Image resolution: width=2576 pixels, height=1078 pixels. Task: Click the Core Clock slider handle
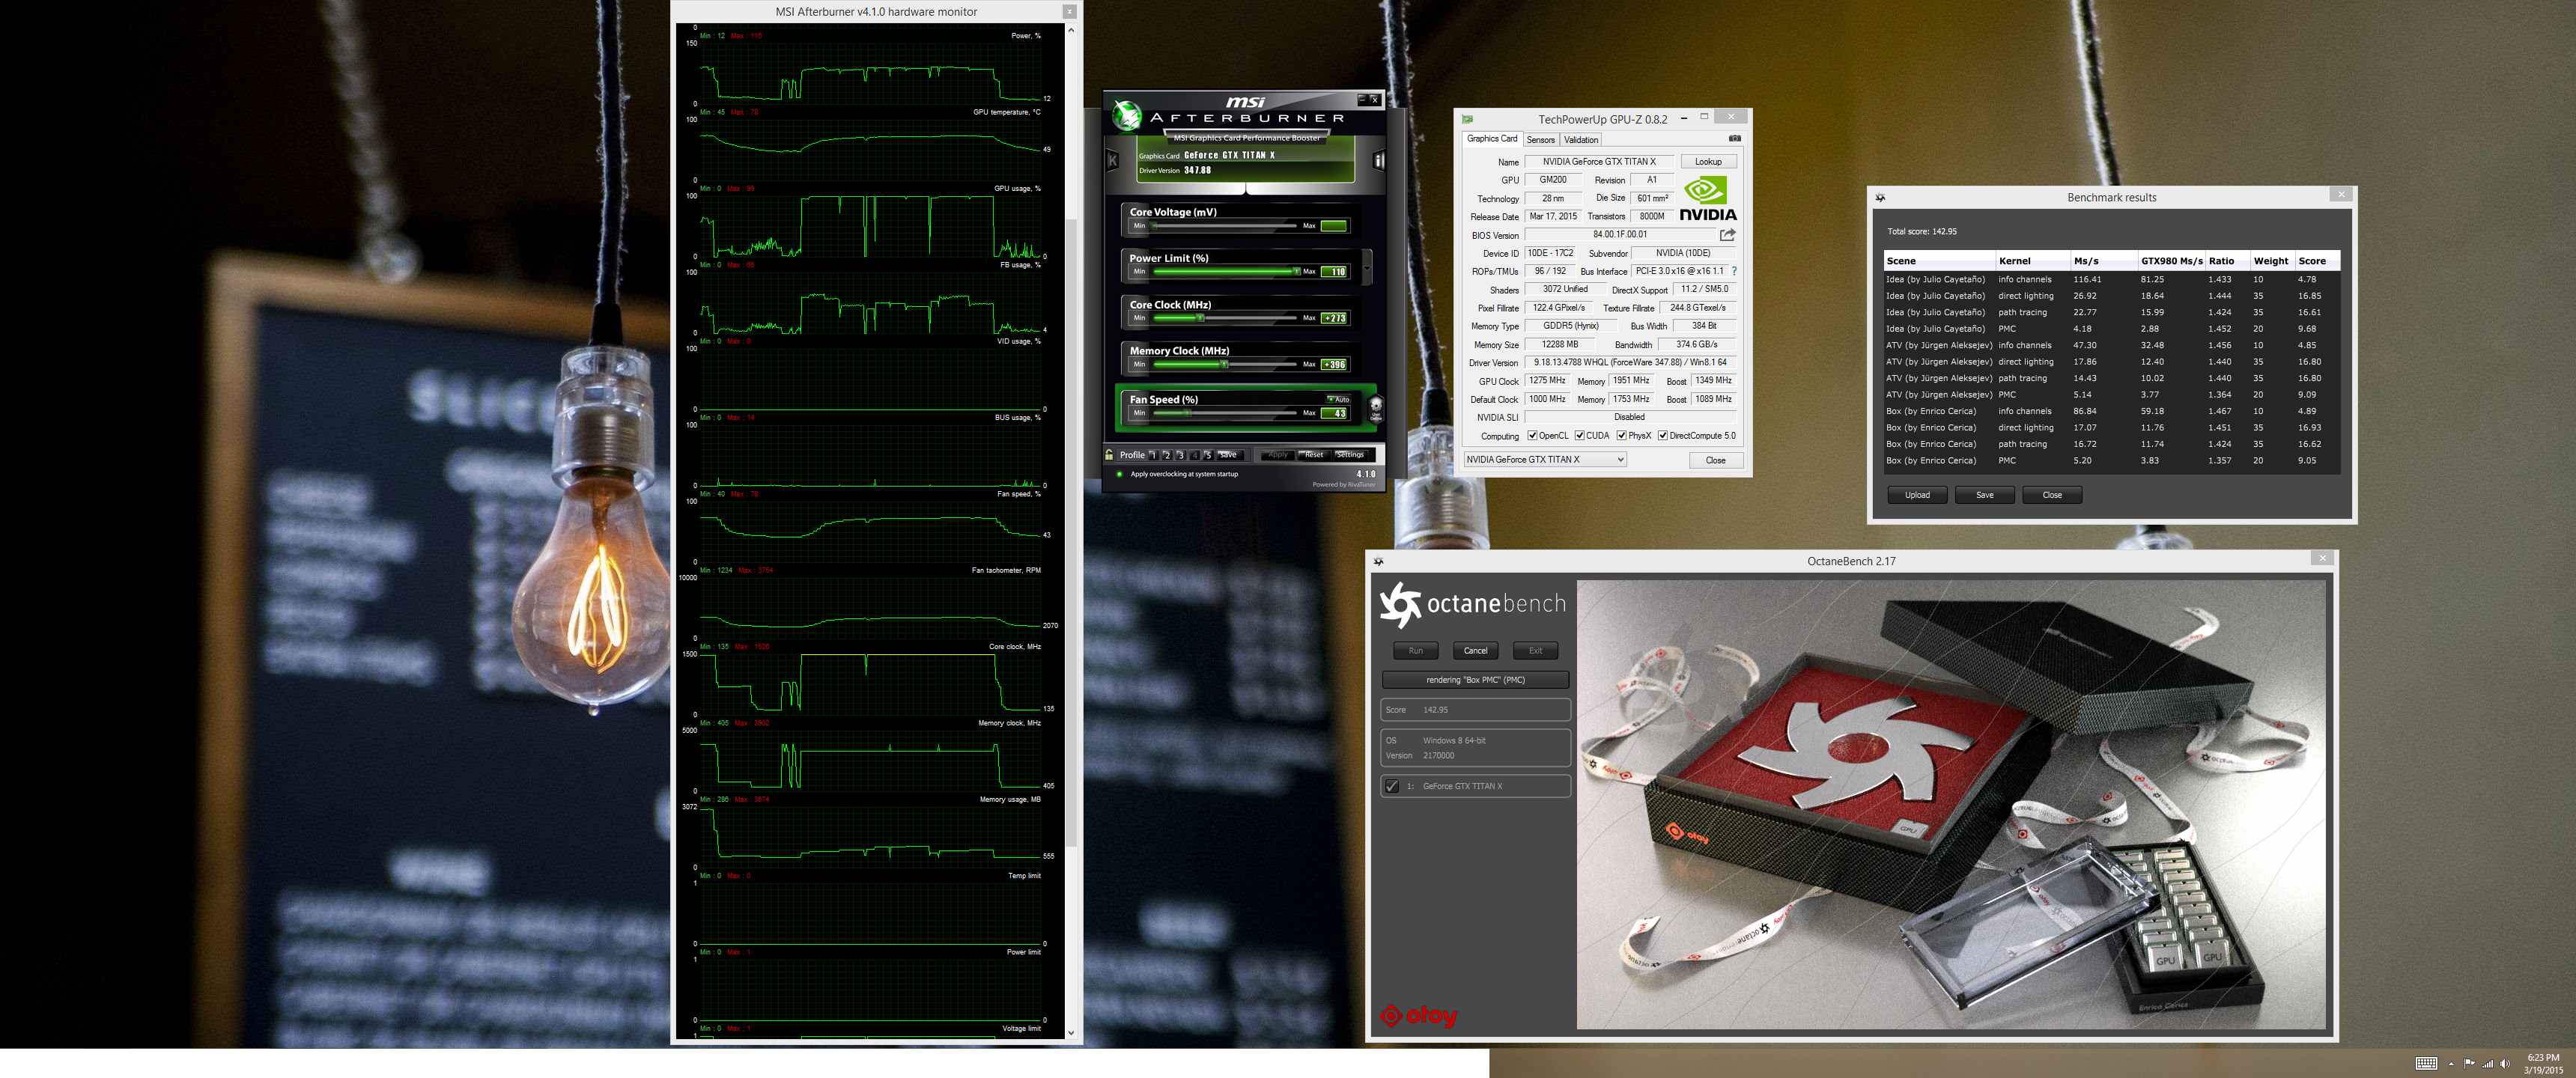tap(1200, 318)
